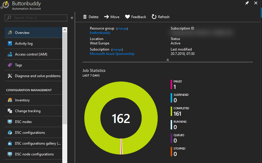Image resolution: width=262 pixels, height=163 pixels.
Task: Open Microsoft Azure Sponsorship subscription link
Action: coord(112,54)
